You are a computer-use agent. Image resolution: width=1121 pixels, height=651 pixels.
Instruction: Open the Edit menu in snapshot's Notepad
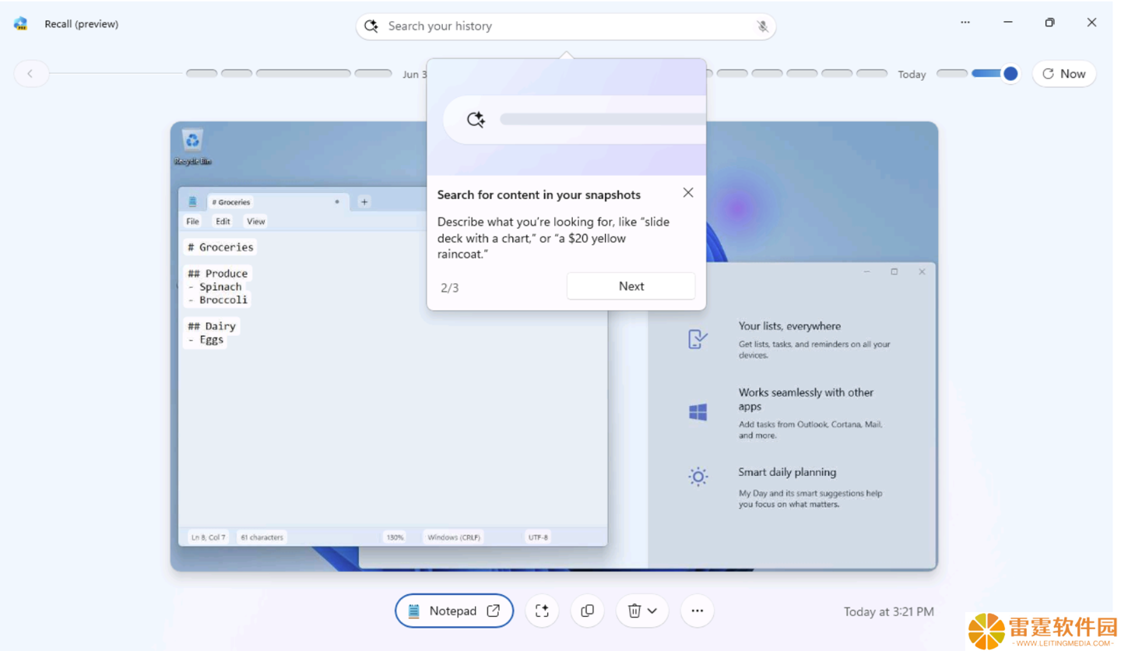click(x=223, y=222)
